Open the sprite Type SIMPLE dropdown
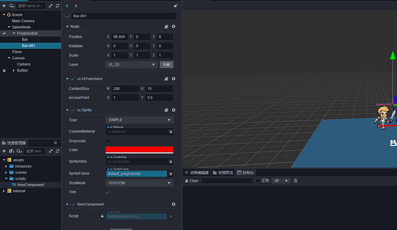The width and height of the screenshot is (397, 230). pos(139,120)
